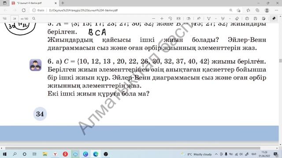Open the clock and date flyout

point(264,154)
